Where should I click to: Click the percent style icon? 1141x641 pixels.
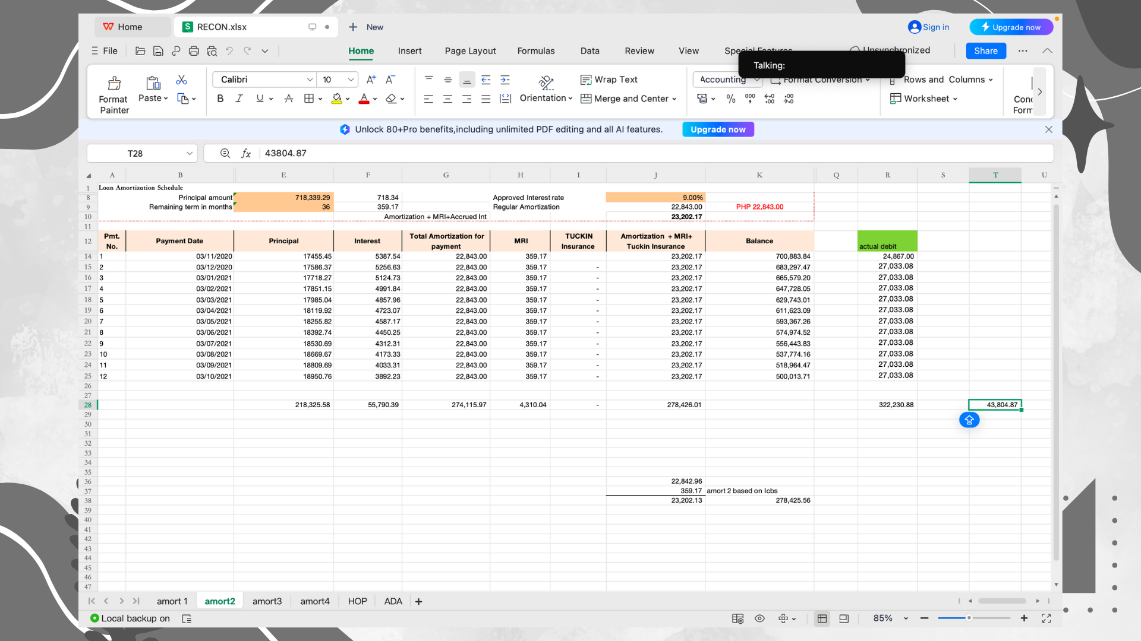(x=730, y=99)
